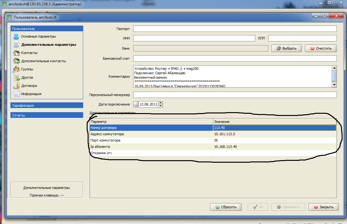347x224 pixels.
Task: Expand the Тарификация panel
Action: pyautogui.click(x=47, y=106)
